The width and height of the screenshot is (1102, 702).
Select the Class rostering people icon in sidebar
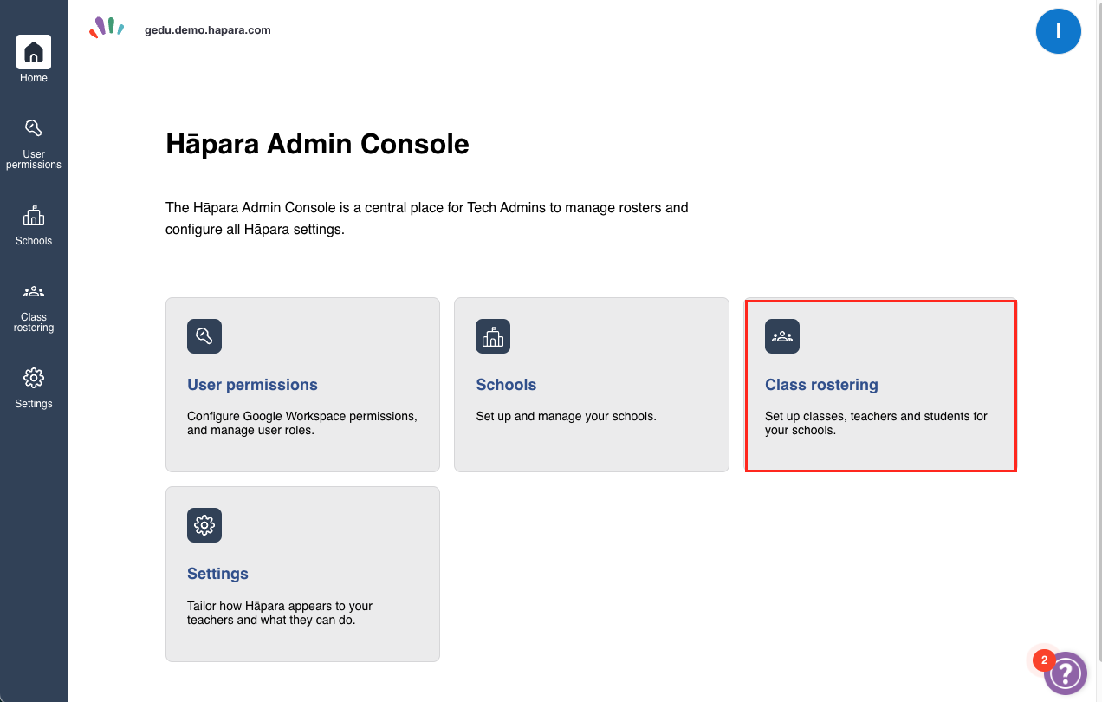click(x=33, y=291)
